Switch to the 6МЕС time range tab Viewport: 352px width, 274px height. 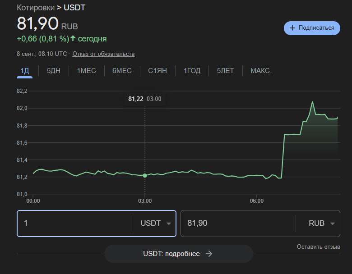point(122,71)
